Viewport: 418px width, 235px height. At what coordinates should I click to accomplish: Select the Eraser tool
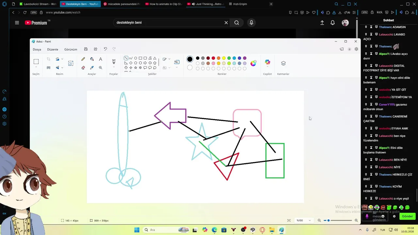(83, 68)
